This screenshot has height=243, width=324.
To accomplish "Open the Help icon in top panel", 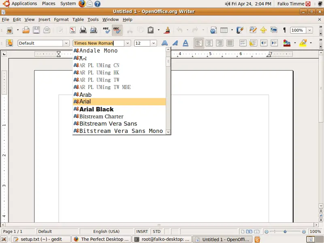I will tap(97, 4).
